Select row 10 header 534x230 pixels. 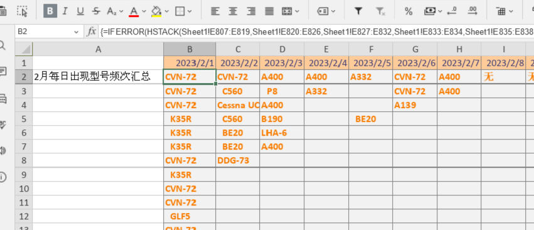point(24,189)
